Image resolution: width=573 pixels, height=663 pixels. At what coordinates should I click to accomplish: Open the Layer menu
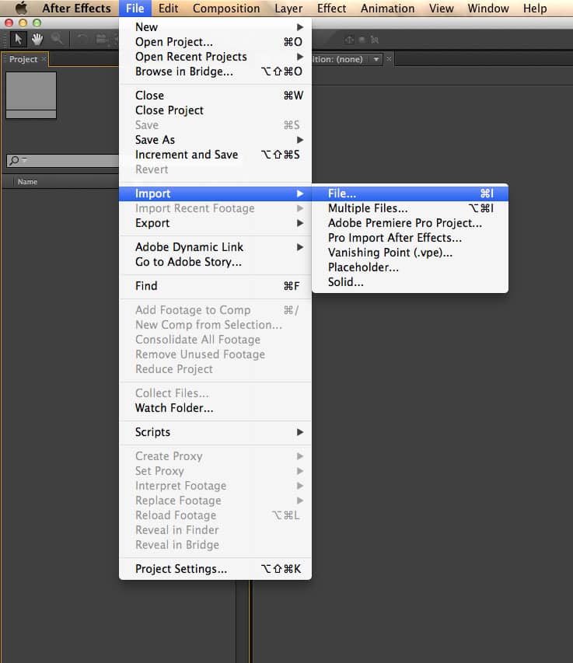[x=288, y=8]
